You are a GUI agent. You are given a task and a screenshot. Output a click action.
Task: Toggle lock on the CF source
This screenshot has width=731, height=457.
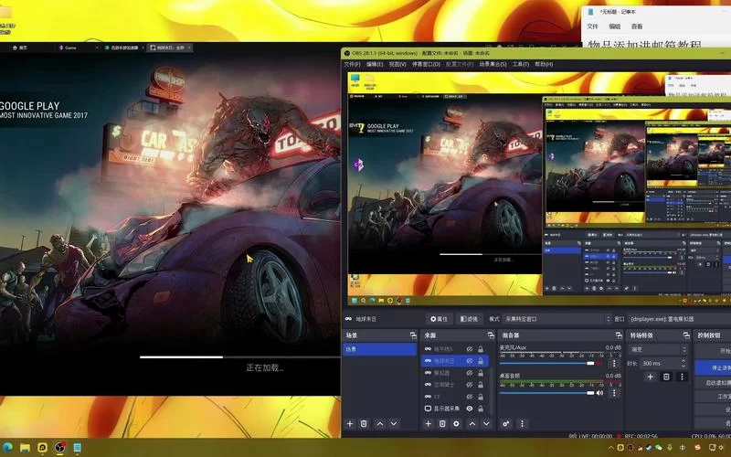click(481, 397)
